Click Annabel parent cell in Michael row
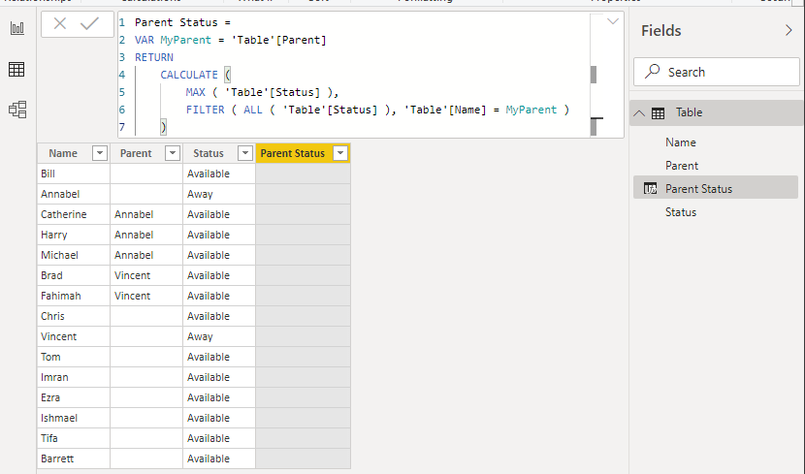This screenshot has width=805, height=474. click(x=146, y=255)
